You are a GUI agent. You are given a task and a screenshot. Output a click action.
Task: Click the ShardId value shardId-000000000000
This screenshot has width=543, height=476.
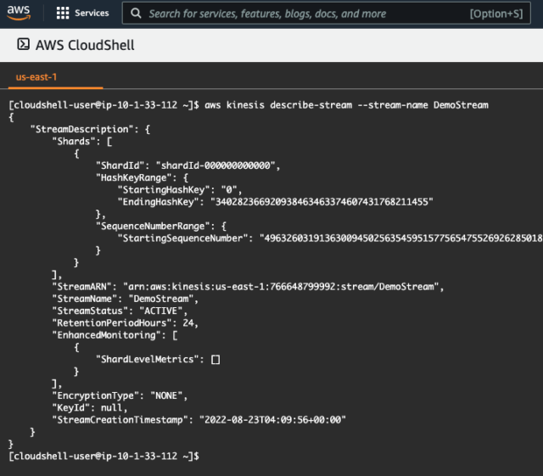(216, 165)
